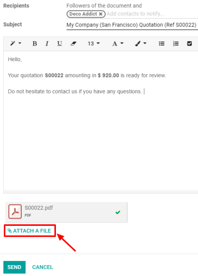This screenshot has height=276, width=198.
Task: Click the bold S00022 in the body
Action: [54, 75]
